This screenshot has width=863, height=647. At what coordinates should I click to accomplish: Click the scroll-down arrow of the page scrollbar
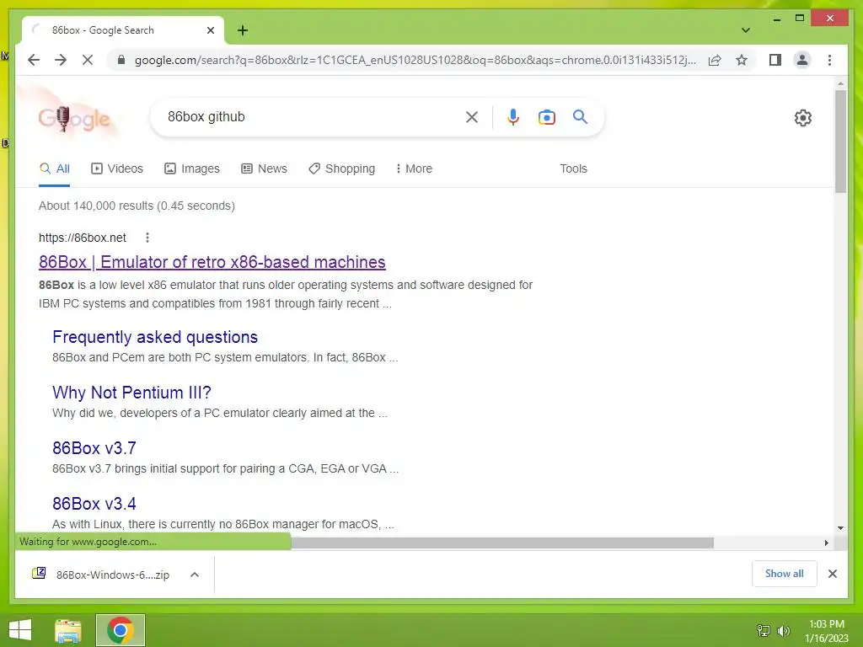tap(840, 528)
